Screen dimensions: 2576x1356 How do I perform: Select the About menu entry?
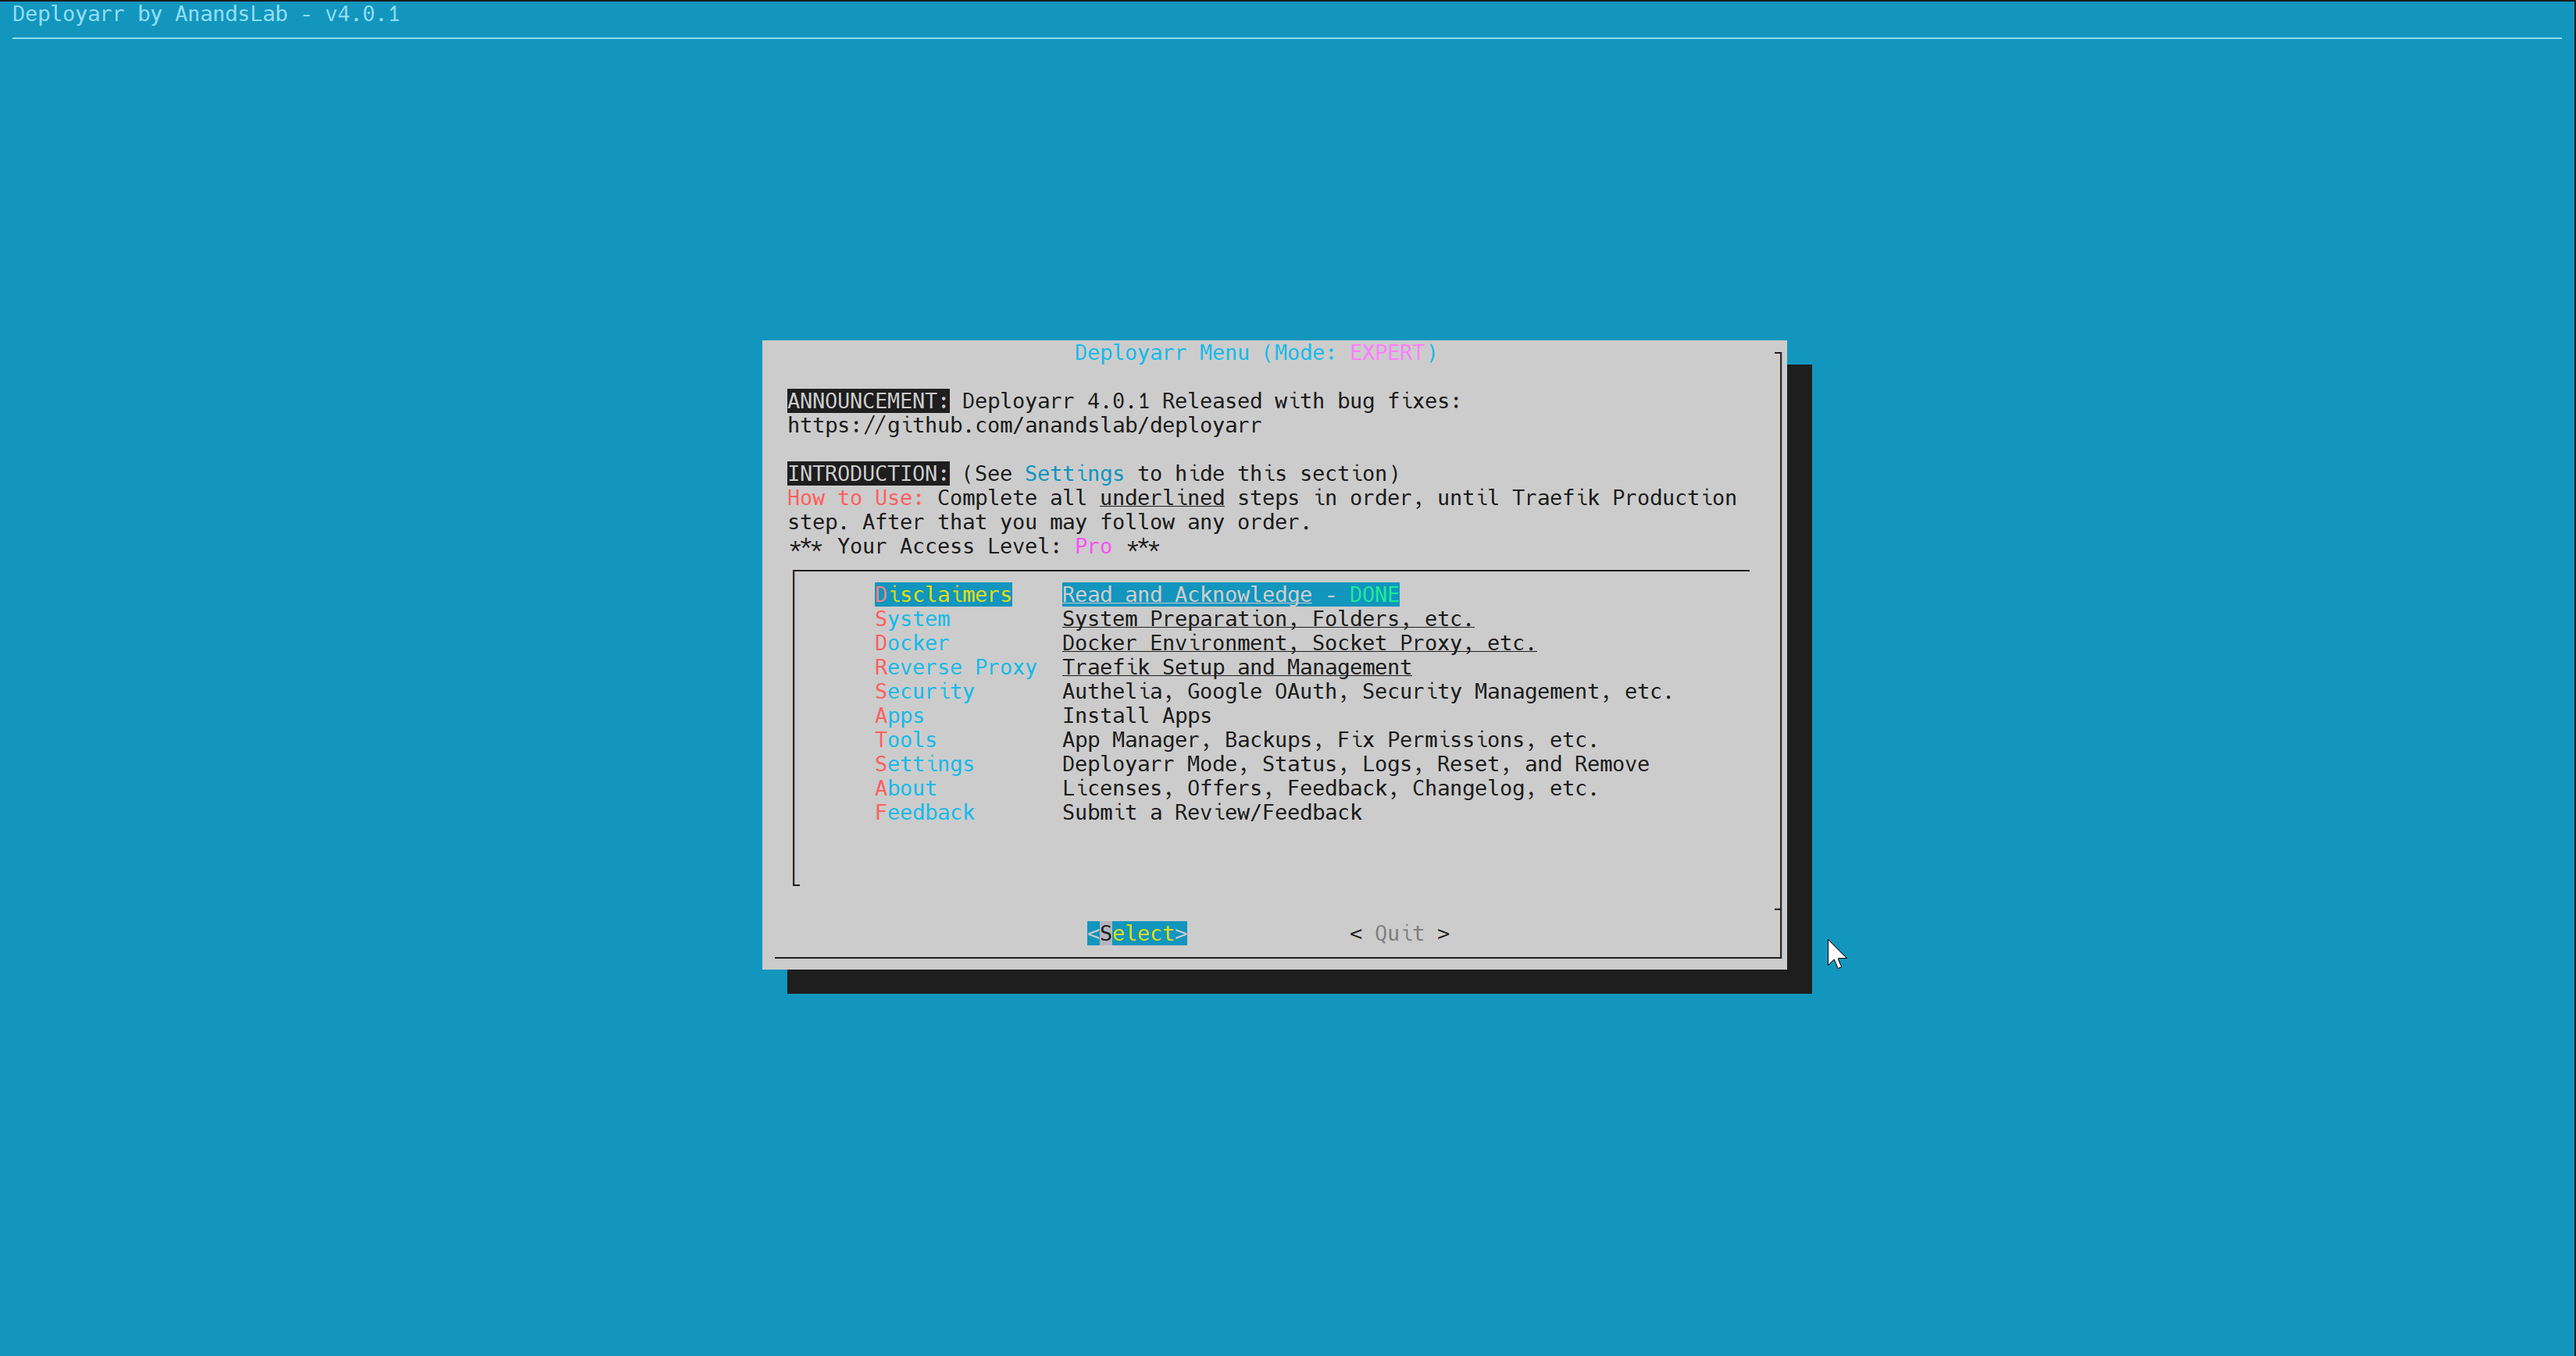(905, 788)
